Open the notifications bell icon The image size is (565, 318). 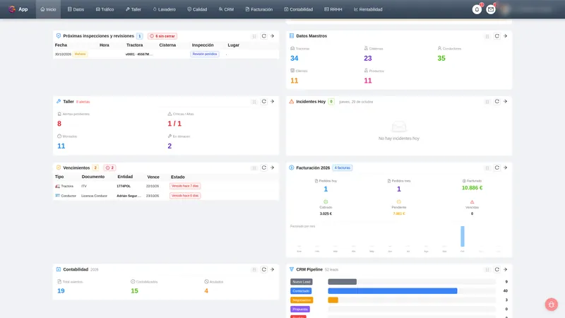477,9
